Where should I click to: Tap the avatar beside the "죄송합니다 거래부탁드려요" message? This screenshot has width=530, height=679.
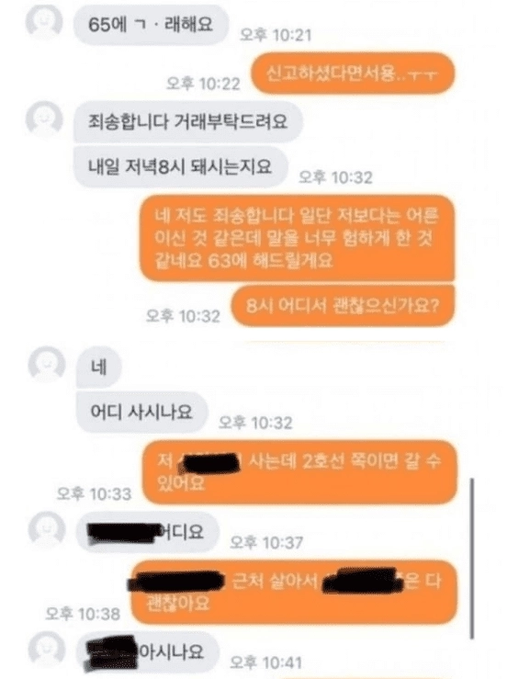[x=44, y=119]
